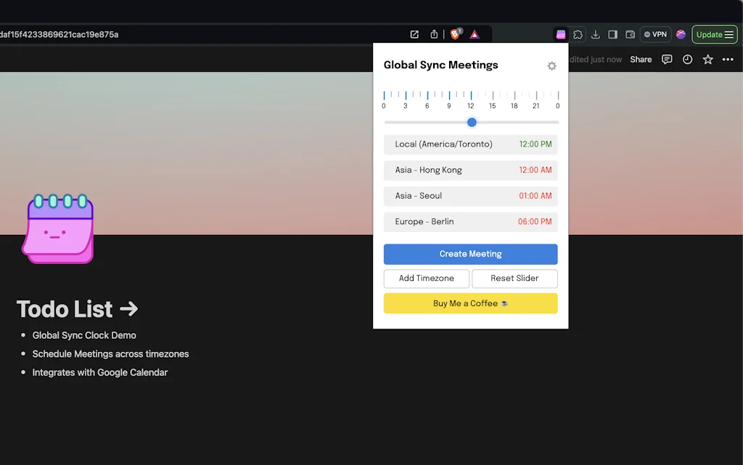Click the browser profile avatar icon
The width and height of the screenshot is (743, 465).
(x=681, y=34)
